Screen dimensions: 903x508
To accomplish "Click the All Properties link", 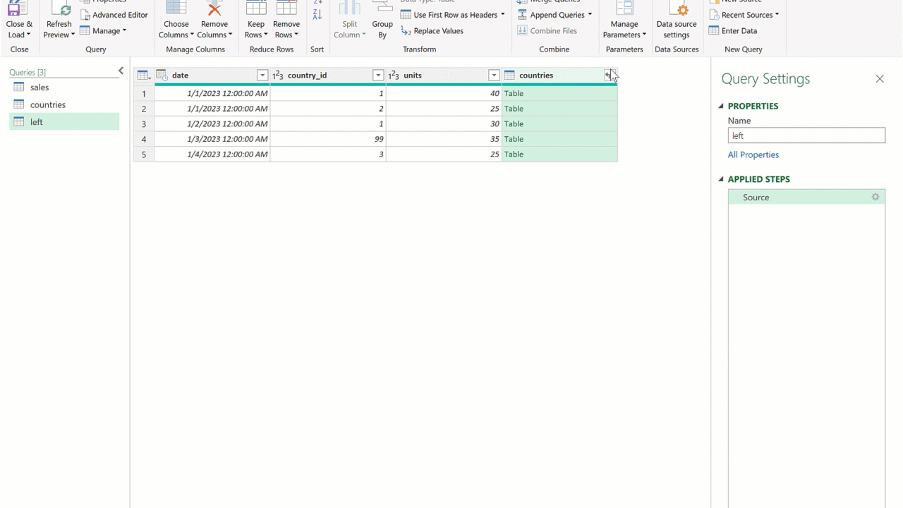I will [753, 155].
